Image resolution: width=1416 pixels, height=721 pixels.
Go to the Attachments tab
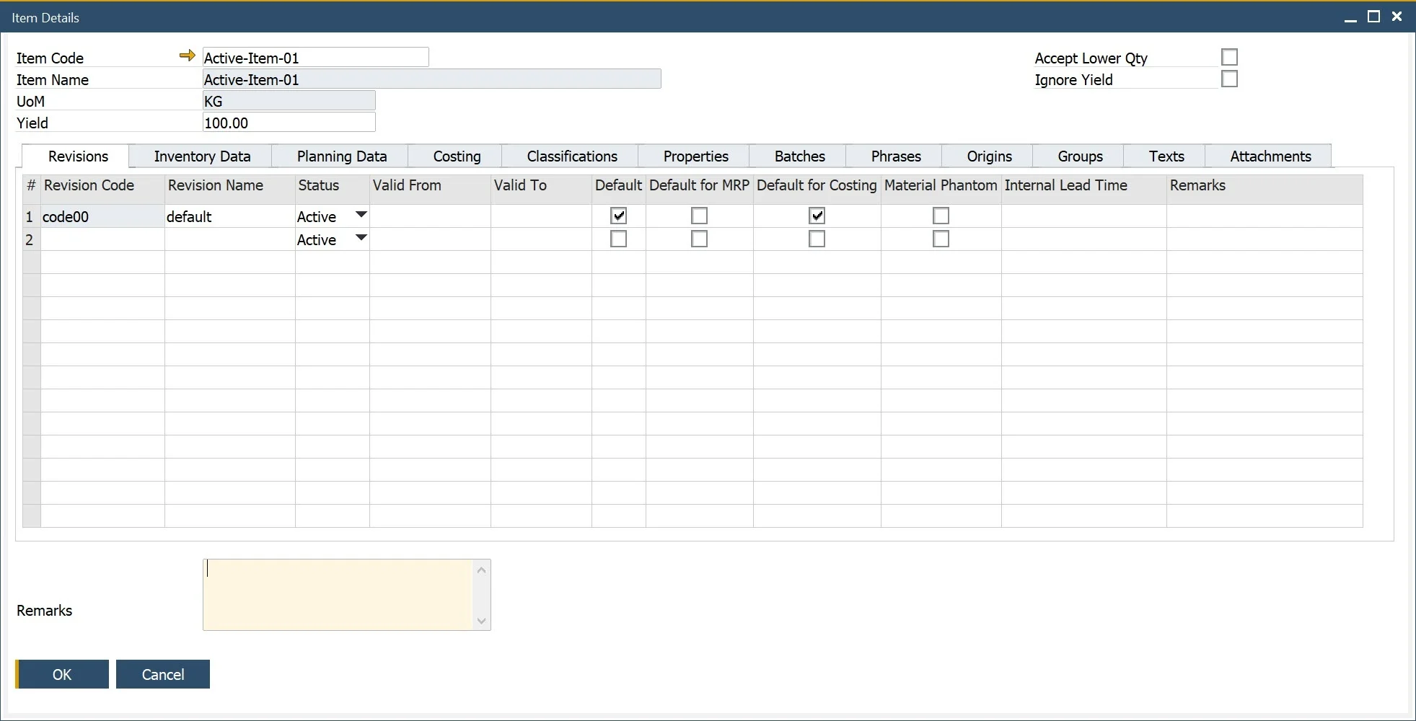[x=1270, y=156]
